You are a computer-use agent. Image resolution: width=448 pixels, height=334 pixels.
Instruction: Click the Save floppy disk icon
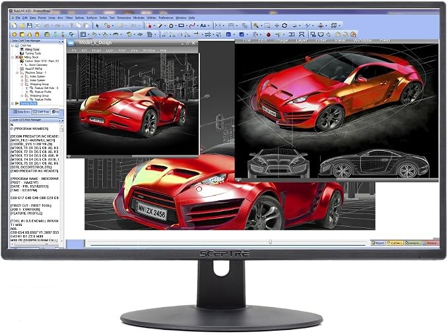[x=30, y=26]
